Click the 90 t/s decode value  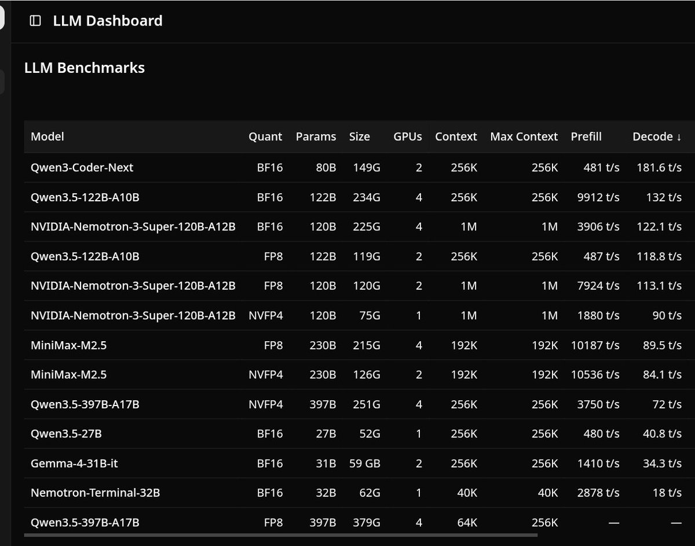(x=667, y=315)
